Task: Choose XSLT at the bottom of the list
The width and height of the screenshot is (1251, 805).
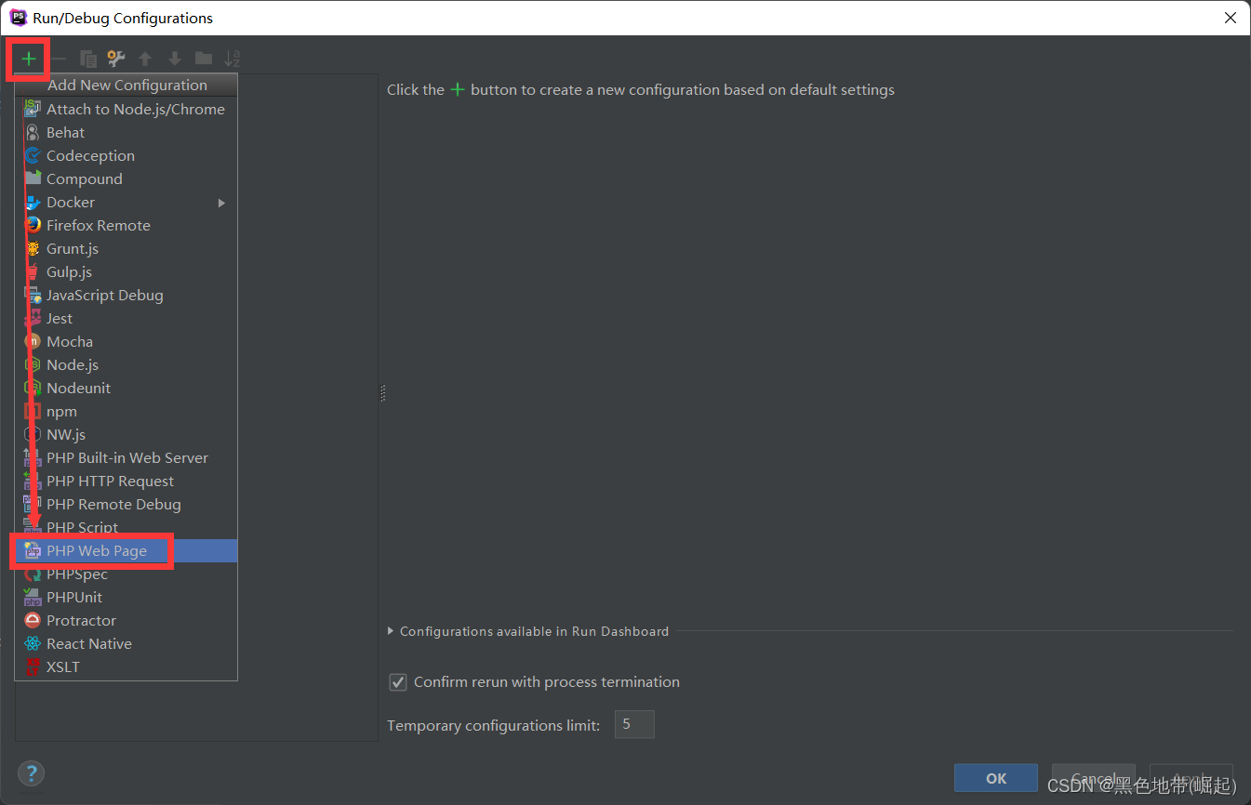Action: (x=126, y=666)
